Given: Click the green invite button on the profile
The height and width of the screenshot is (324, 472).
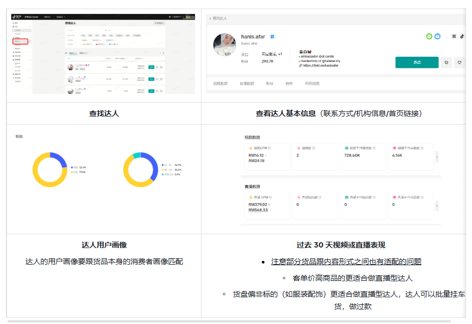Looking at the screenshot, I should coord(417,61).
